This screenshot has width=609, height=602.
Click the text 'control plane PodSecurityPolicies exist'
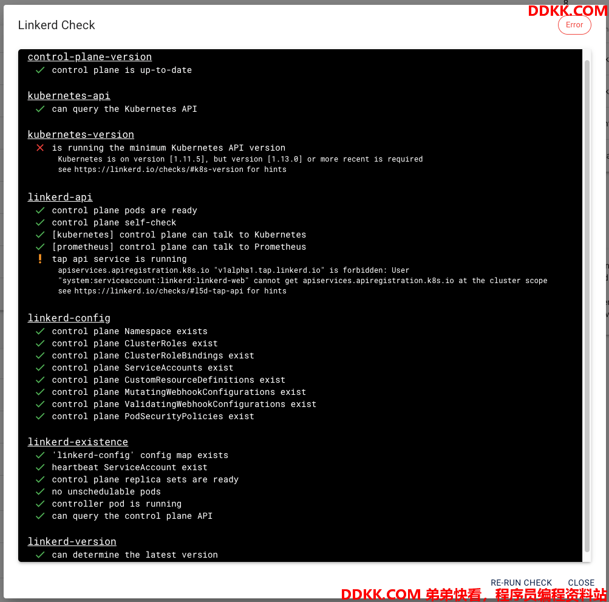click(153, 416)
